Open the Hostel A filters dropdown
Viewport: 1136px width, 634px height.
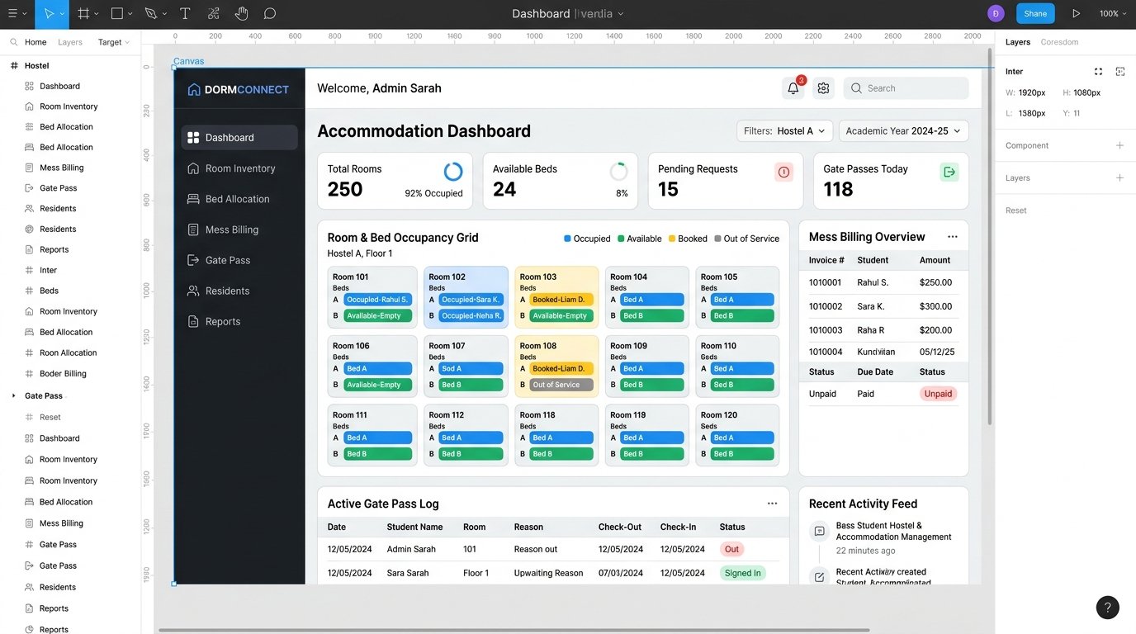784,131
